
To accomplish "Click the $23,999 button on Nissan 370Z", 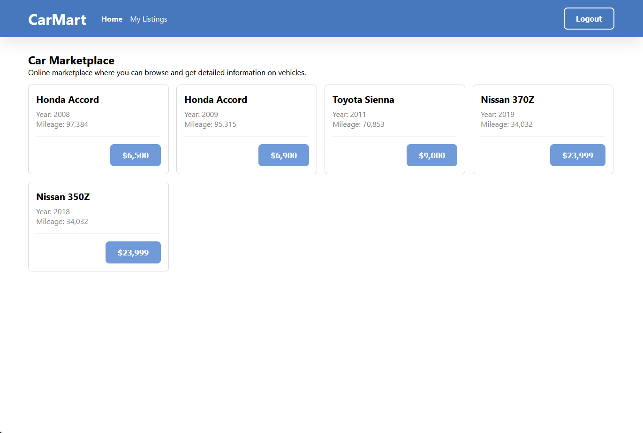I will coord(577,155).
